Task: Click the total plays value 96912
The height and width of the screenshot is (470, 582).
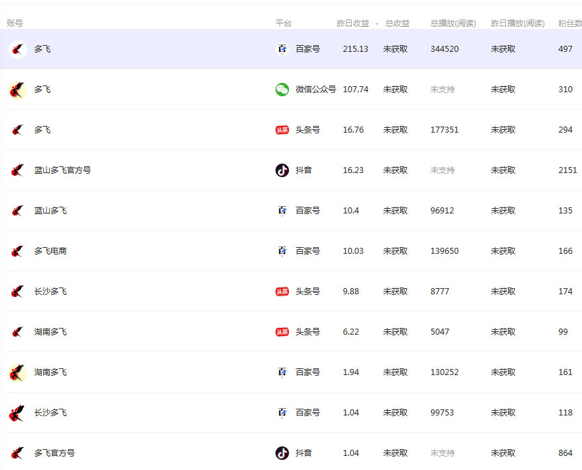Action: pyautogui.click(x=442, y=211)
